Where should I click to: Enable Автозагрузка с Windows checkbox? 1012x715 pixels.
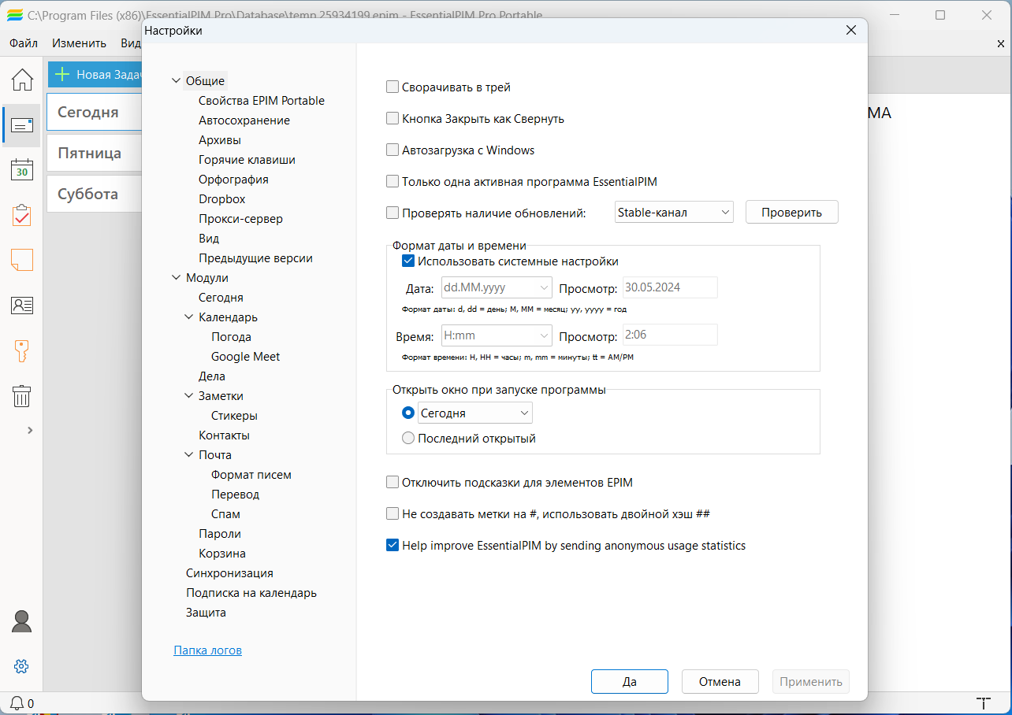(393, 150)
